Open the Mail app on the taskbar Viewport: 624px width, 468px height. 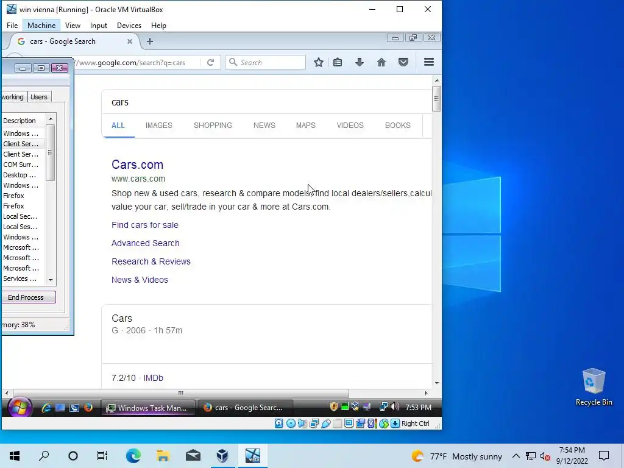(193, 456)
